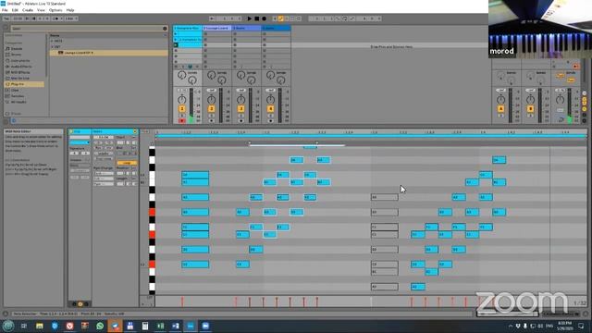Screen dimensions: 592x333
Task: Open the clip color dropdown
Action: 80,142
